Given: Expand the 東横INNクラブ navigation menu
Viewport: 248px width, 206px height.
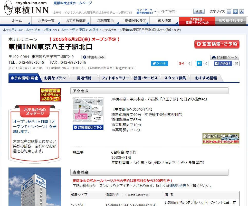Looking at the screenshot, I should (x=135, y=21).
